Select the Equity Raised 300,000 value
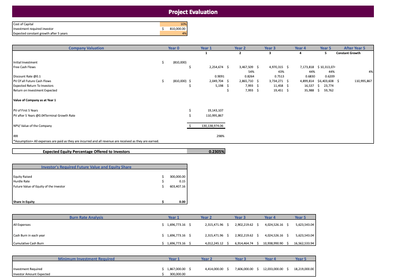The image size is (394, 278). pyautogui.click(x=178, y=177)
